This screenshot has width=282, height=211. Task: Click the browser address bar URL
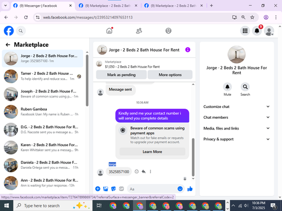[x=88, y=17]
